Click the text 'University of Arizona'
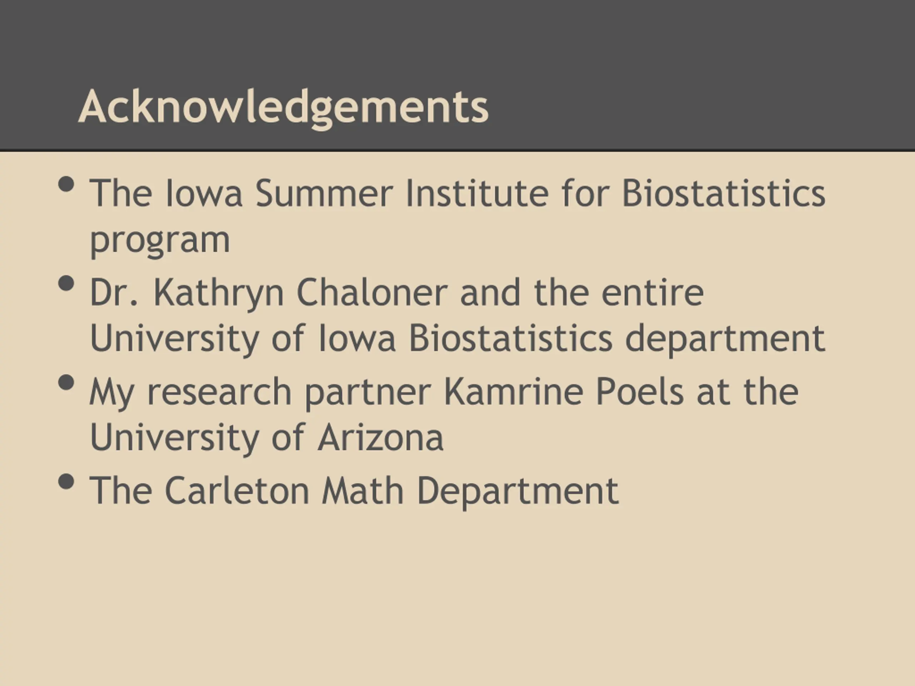Image resolution: width=915 pixels, height=686 pixels. pos(267,437)
